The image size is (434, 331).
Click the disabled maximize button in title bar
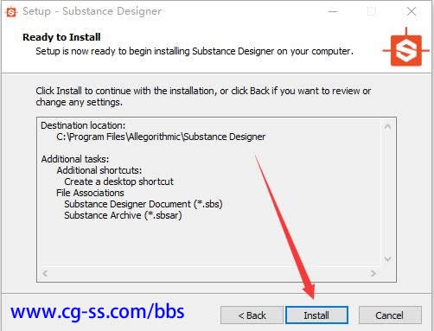point(372,11)
